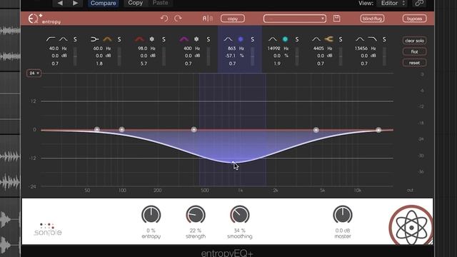This screenshot has width=457, height=257.
Task: Solo the 863 Hz band
Action: click(x=252, y=39)
